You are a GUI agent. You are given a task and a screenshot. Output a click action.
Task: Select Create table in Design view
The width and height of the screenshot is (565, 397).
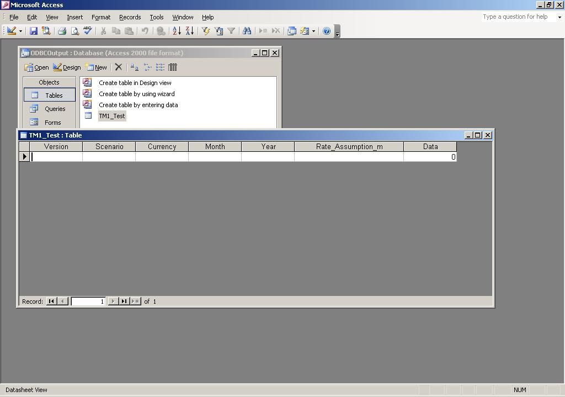pyautogui.click(x=135, y=83)
